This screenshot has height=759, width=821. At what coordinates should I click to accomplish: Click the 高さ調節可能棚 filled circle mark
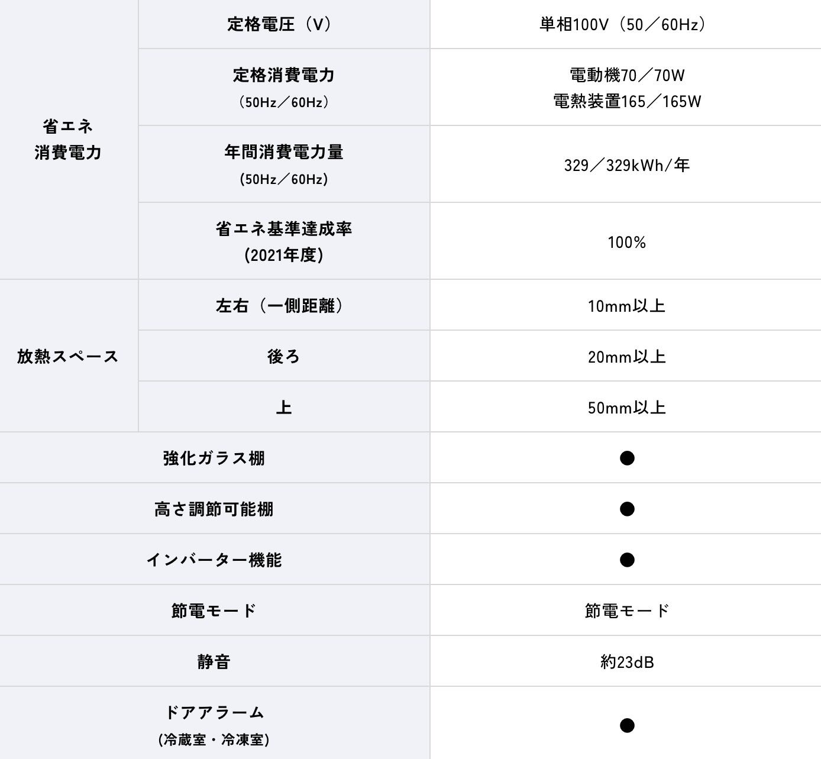point(627,509)
